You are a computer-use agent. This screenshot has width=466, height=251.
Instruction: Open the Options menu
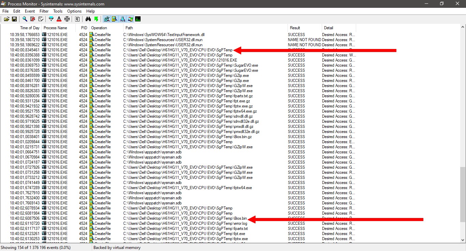click(74, 11)
